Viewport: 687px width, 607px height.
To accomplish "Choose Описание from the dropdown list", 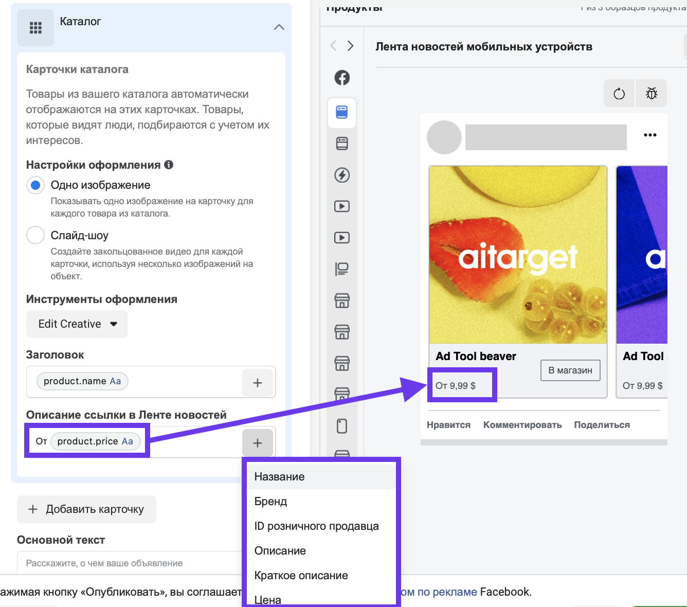I will [321, 551].
